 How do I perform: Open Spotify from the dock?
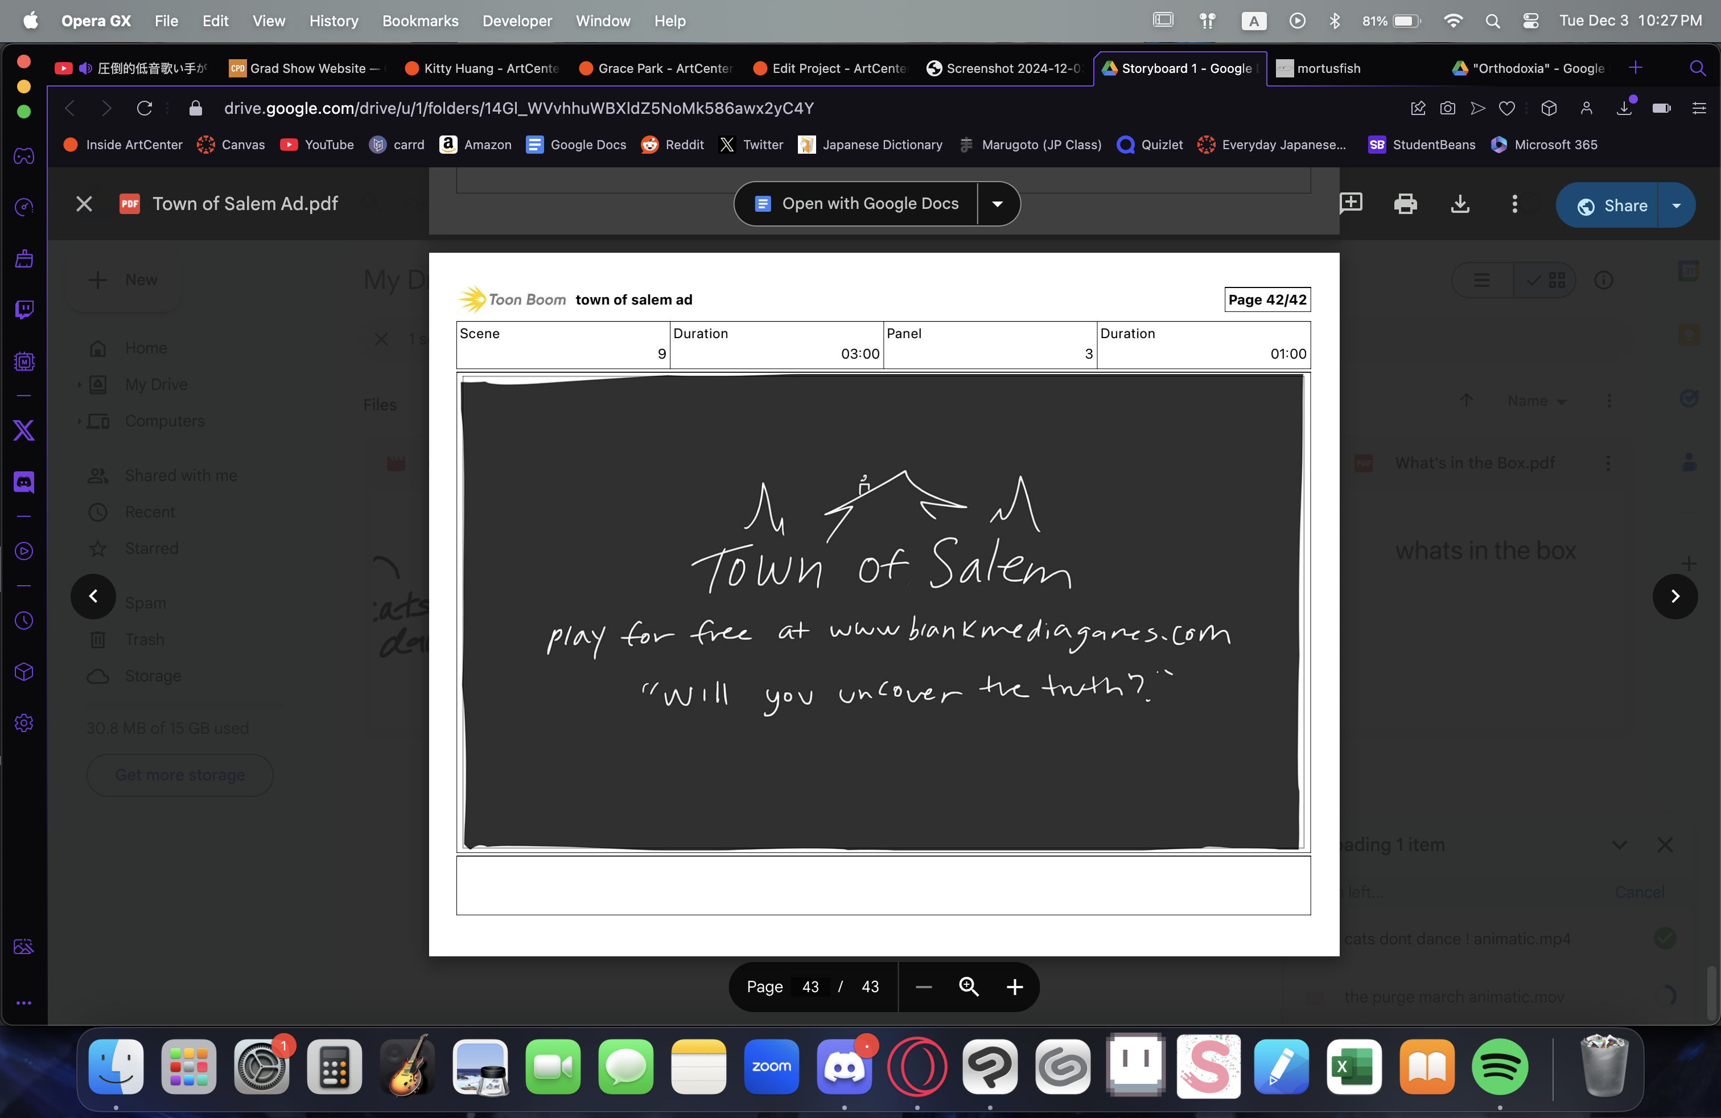click(1499, 1067)
